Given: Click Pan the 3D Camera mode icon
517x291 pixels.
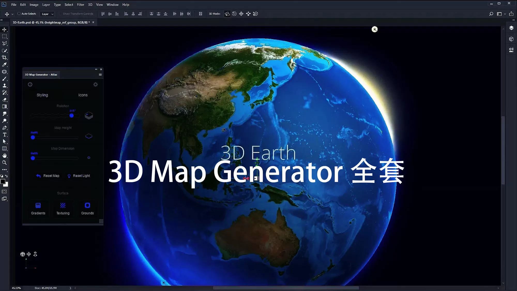Looking at the screenshot, I should [x=241, y=14].
